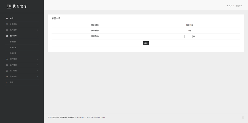Open the 雇佣记录 submenu entry
248x123 pixels.
pos(13,47)
